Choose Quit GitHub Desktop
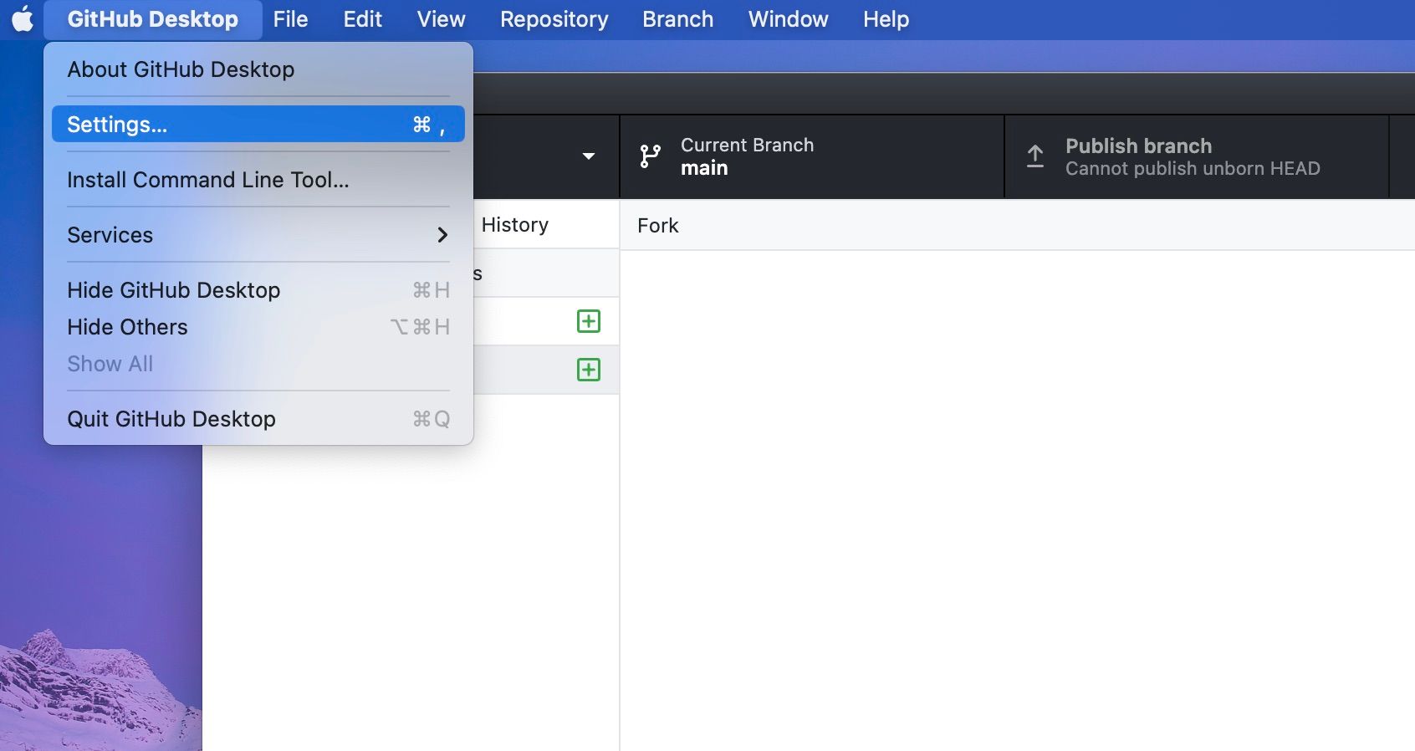The image size is (1415, 751). [258, 419]
